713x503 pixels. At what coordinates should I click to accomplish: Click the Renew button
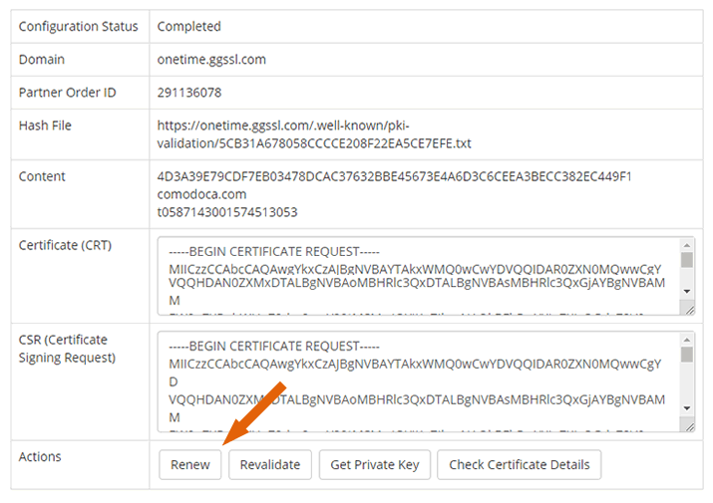coord(189,464)
